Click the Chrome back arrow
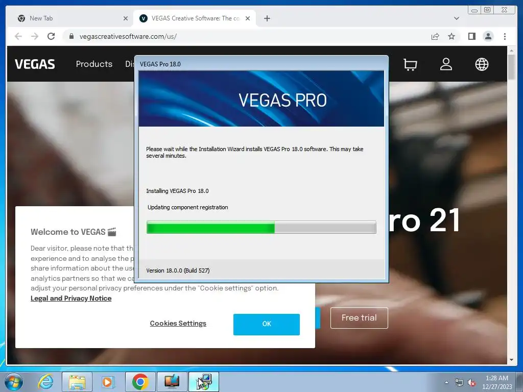 (x=18, y=36)
